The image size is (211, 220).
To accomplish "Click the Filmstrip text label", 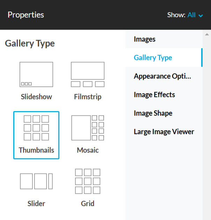I will tap(88, 97).
